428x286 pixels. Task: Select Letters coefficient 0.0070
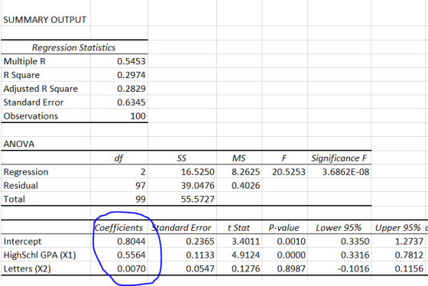coord(131,268)
